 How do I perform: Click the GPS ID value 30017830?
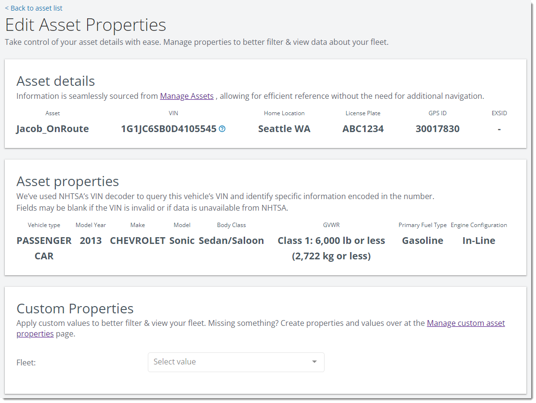click(x=438, y=129)
